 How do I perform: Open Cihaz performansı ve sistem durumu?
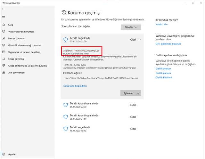pos(28,66)
